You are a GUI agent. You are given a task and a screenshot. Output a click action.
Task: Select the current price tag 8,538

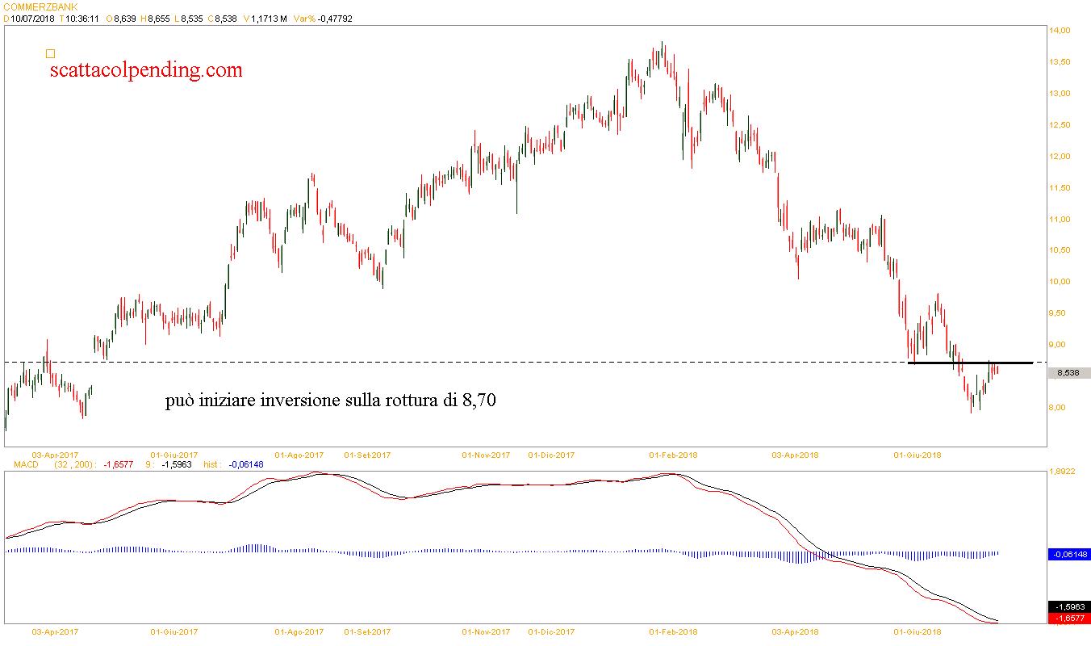(x=1067, y=373)
